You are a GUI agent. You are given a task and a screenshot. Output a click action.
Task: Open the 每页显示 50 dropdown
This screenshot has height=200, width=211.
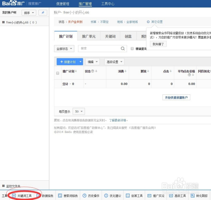coord(78,112)
